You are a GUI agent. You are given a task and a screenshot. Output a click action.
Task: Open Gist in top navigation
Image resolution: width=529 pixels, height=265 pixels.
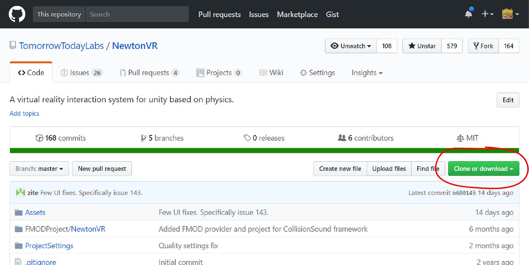(x=332, y=15)
